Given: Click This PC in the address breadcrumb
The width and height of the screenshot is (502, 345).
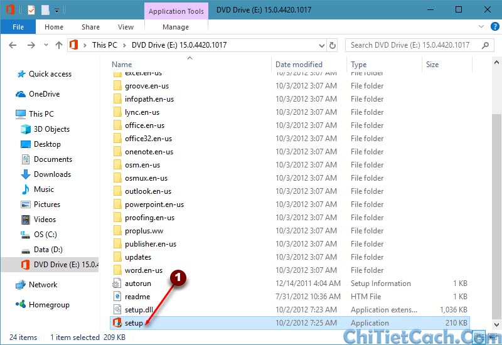Looking at the screenshot, I should click(x=105, y=45).
